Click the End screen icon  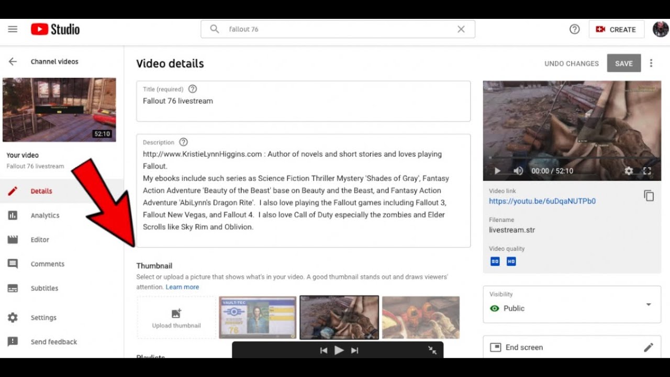click(495, 347)
